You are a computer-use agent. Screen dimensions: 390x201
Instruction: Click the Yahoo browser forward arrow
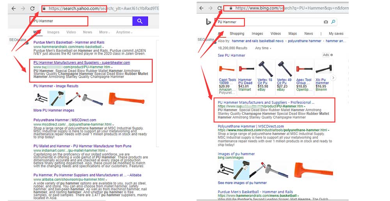point(23,9)
